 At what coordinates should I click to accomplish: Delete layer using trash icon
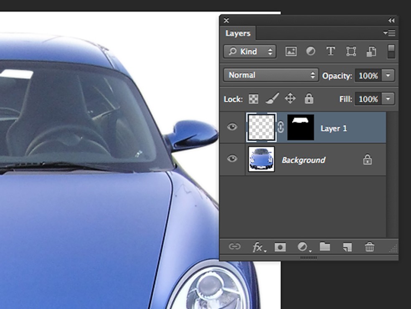coord(370,247)
